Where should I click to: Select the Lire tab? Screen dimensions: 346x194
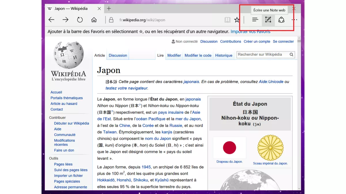[x=161, y=55]
